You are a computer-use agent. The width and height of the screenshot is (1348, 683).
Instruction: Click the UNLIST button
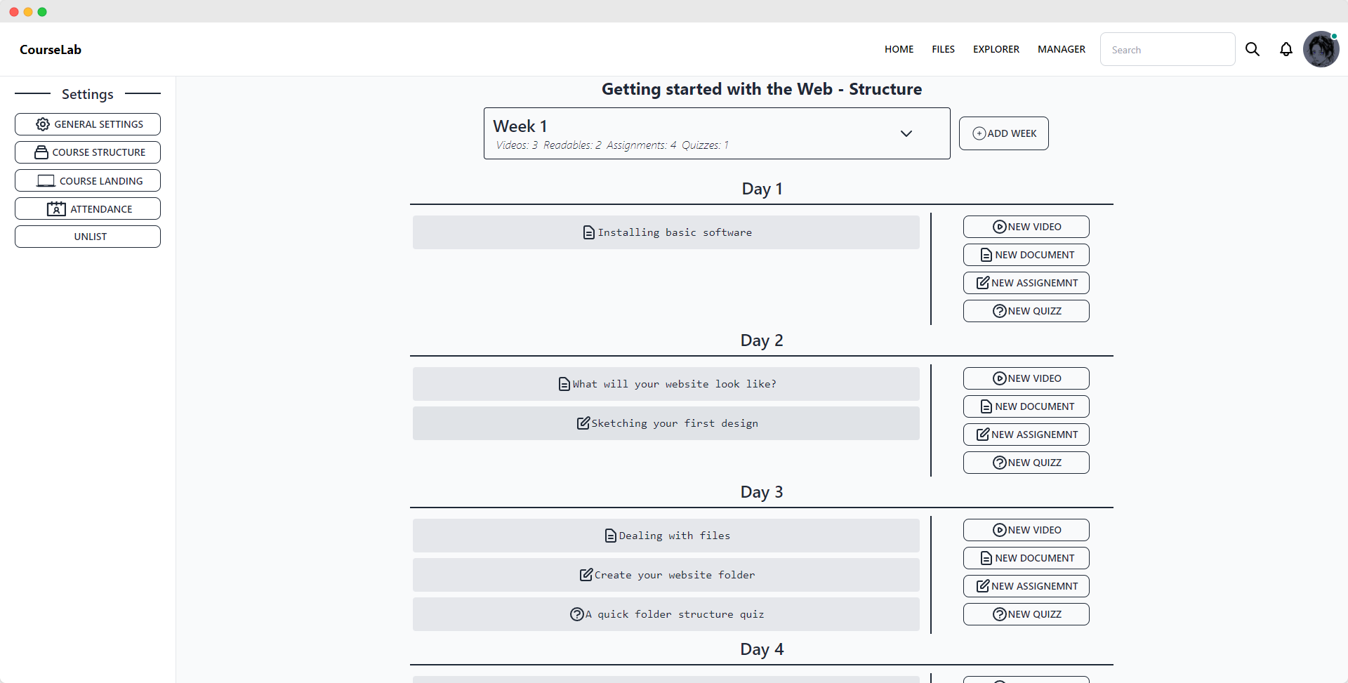88,237
